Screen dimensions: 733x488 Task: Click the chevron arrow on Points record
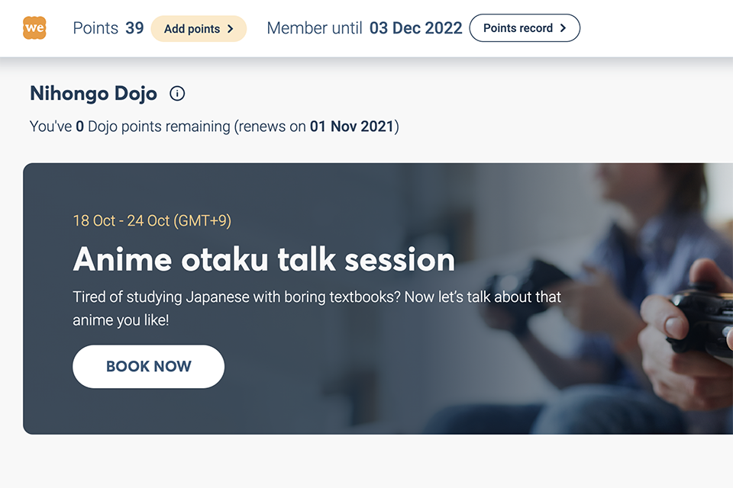click(563, 28)
